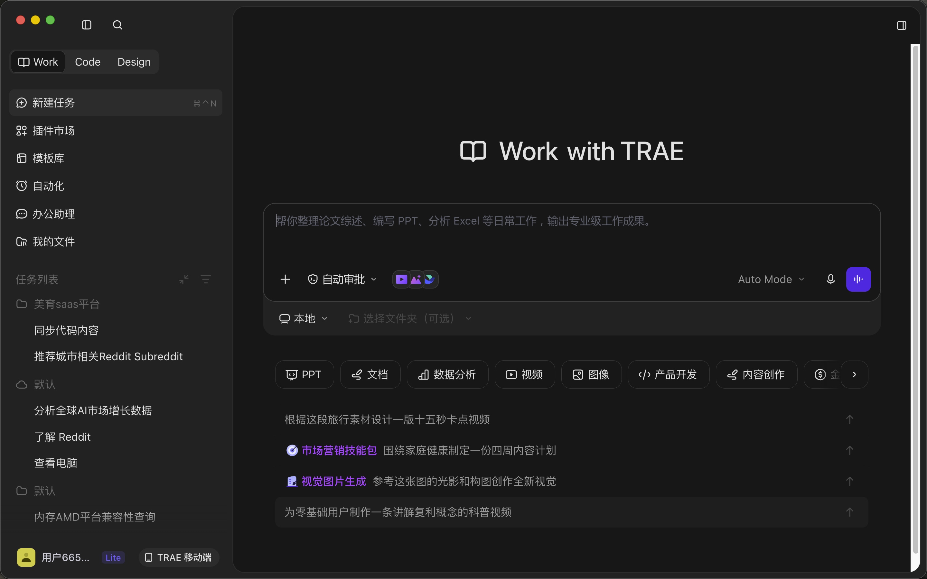This screenshot has width=927, height=579.
Task: Click the purple voice waveform send button
Action: [x=858, y=279]
